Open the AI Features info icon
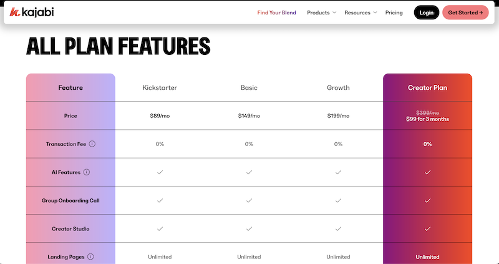The image size is (499, 264). pyautogui.click(x=87, y=172)
